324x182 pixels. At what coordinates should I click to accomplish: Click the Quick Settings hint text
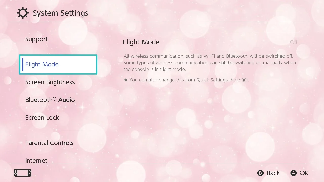(x=189, y=80)
